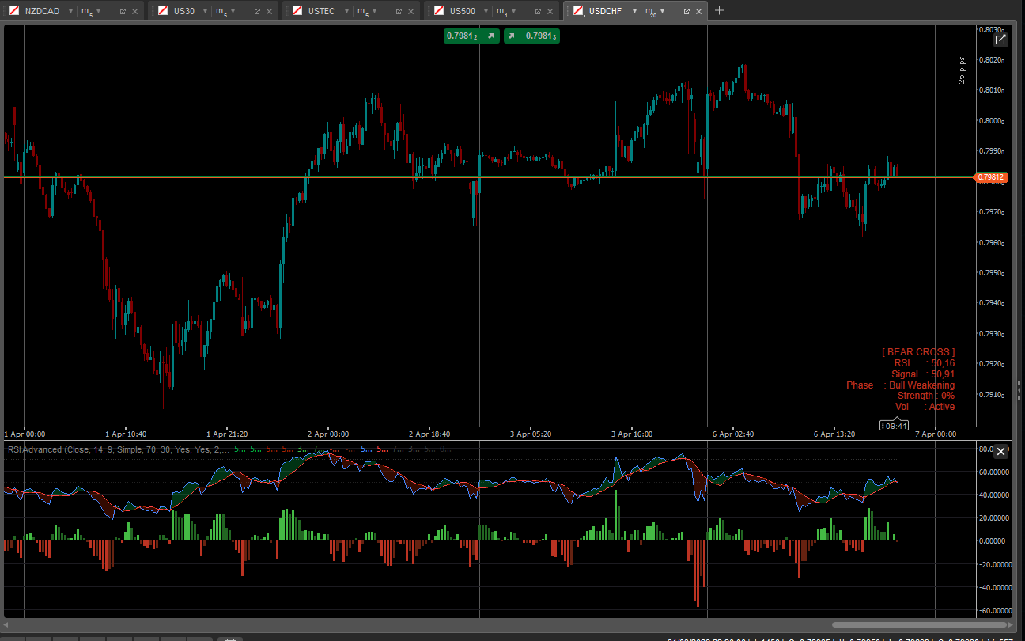Close the RSI Advanced indicator panel
This screenshot has width=1025, height=641.
click(x=1000, y=451)
